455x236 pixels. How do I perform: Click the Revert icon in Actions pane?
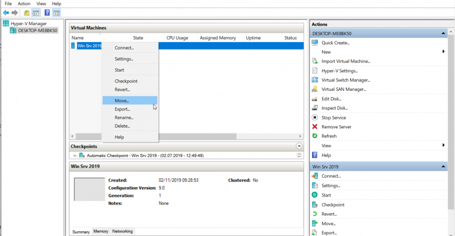[x=314, y=214]
